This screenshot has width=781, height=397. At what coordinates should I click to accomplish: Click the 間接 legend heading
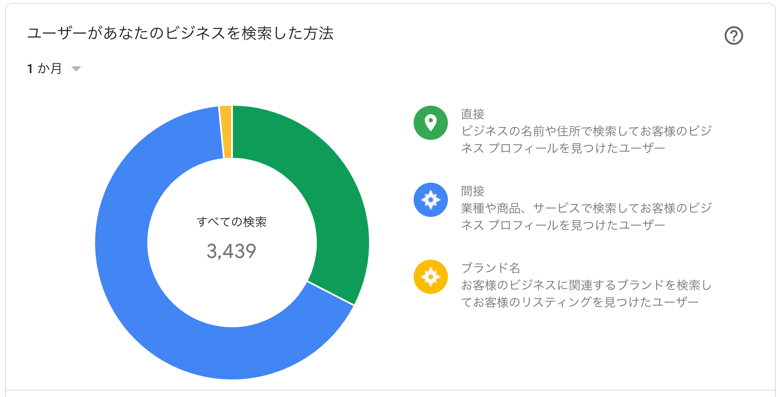coord(473,191)
